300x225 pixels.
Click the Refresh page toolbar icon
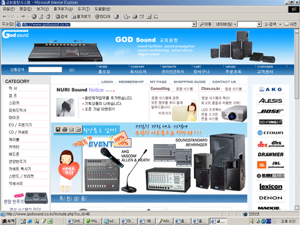click(x=41, y=17)
